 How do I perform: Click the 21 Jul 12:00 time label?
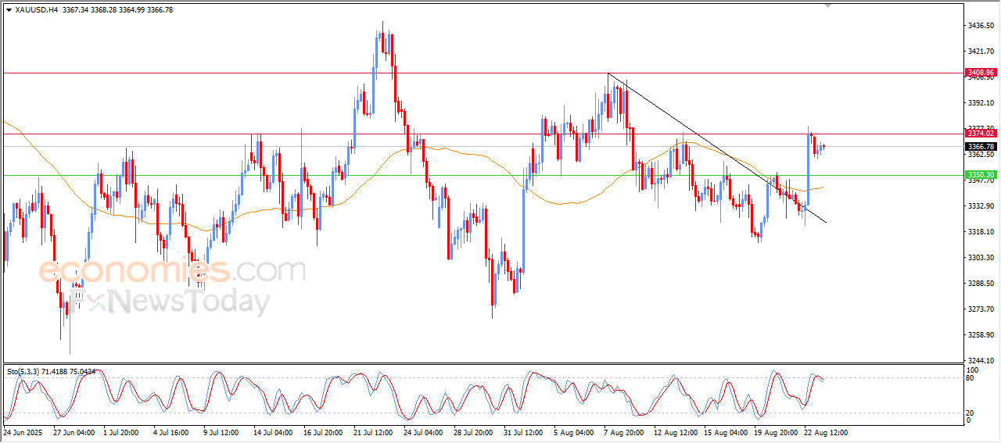(x=373, y=432)
